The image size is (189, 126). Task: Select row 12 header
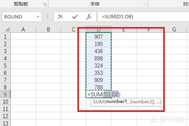click(5, 116)
